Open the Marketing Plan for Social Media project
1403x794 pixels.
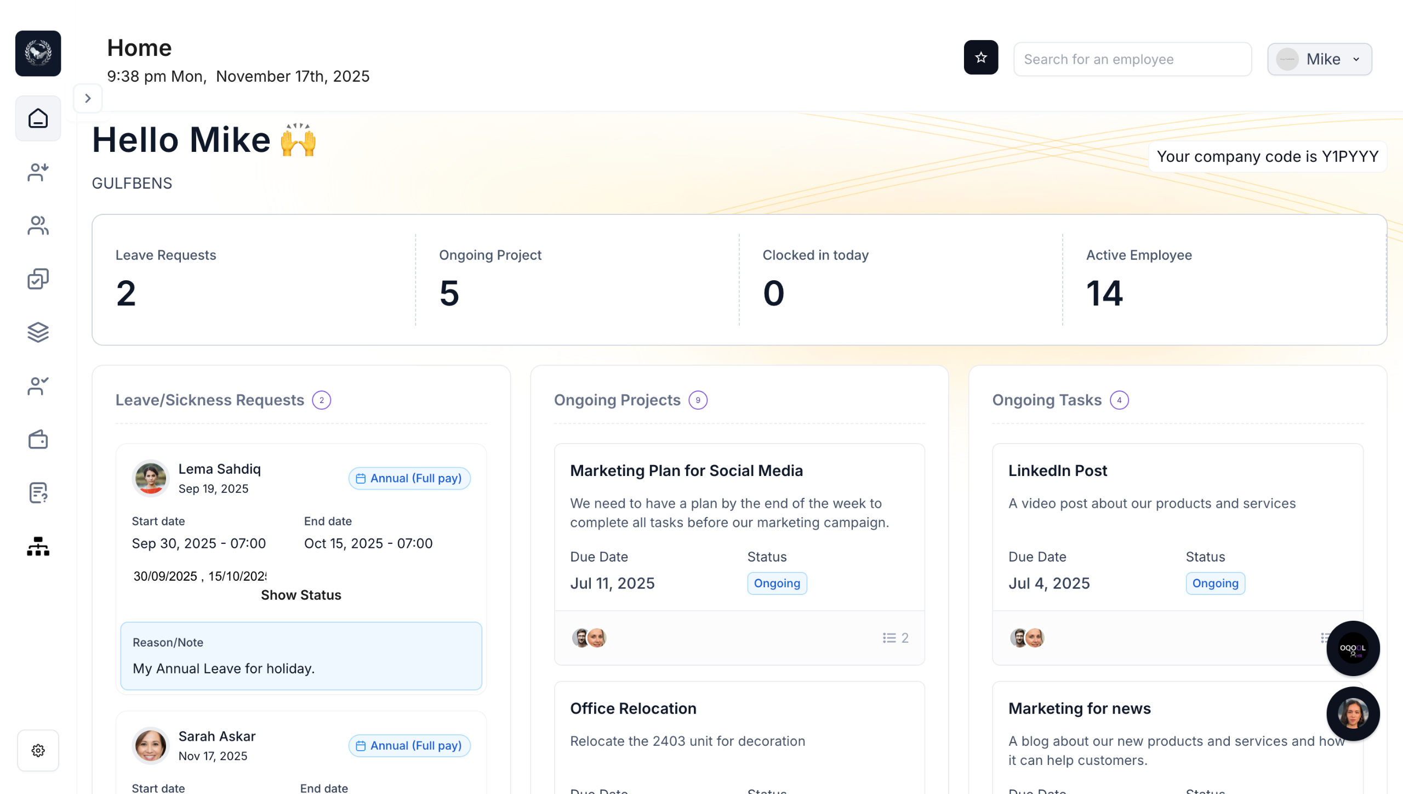point(686,470)
